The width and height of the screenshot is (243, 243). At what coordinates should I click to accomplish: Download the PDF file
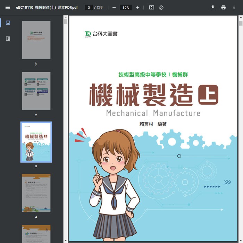click(x=213, y=7)
